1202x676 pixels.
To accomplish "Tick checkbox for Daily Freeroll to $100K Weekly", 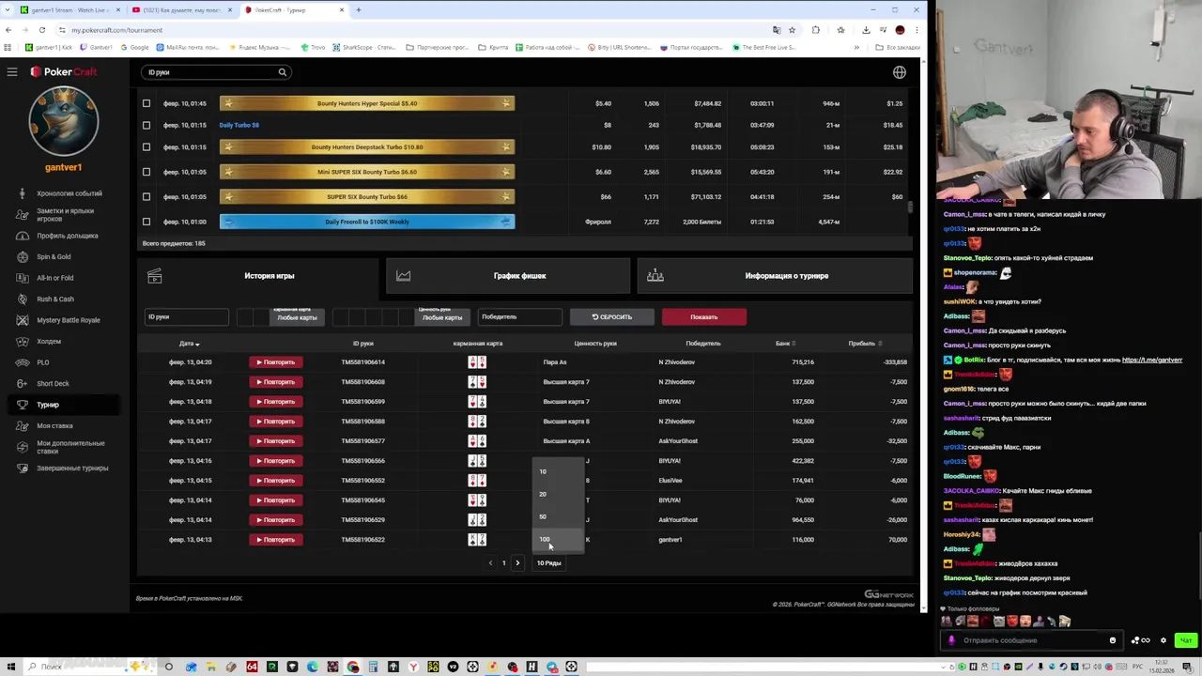I will point(146,222).
